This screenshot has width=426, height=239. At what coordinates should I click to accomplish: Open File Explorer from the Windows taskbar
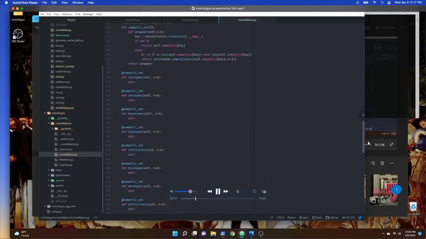[x=213, y=234]
